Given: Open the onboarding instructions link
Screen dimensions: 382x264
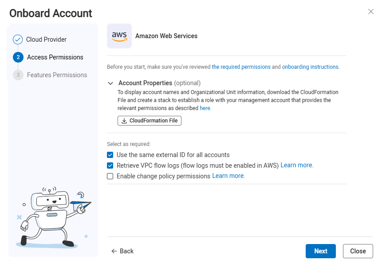Looking at the screenshot, I should click(x=311, y=67).
